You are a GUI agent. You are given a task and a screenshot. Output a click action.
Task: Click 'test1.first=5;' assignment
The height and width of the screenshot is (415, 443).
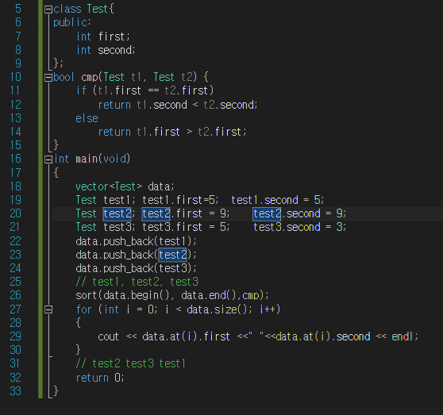pos(180,200)
